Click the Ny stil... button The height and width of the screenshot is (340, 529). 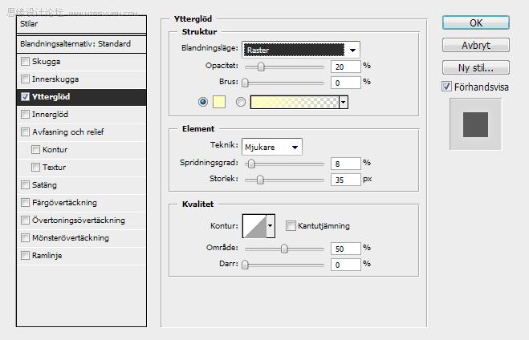(x=475, y=67)
